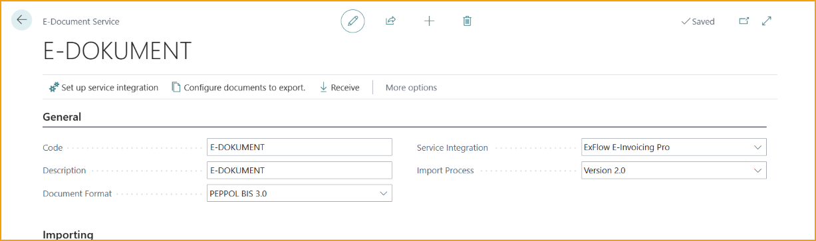Click the Service Integration field label

click(x=452, y=147)
